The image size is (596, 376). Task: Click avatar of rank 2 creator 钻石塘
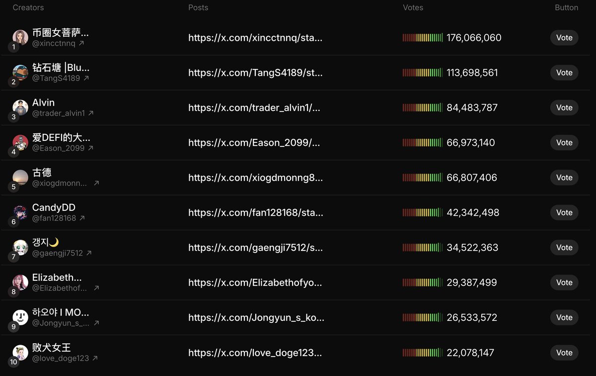[x=20, y=72]
